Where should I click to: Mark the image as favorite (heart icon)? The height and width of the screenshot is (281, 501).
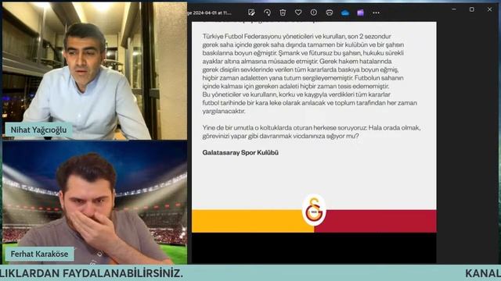[298, 12]
